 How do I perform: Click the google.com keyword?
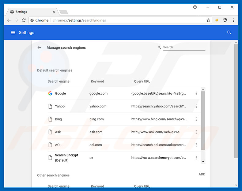(98, 93)
